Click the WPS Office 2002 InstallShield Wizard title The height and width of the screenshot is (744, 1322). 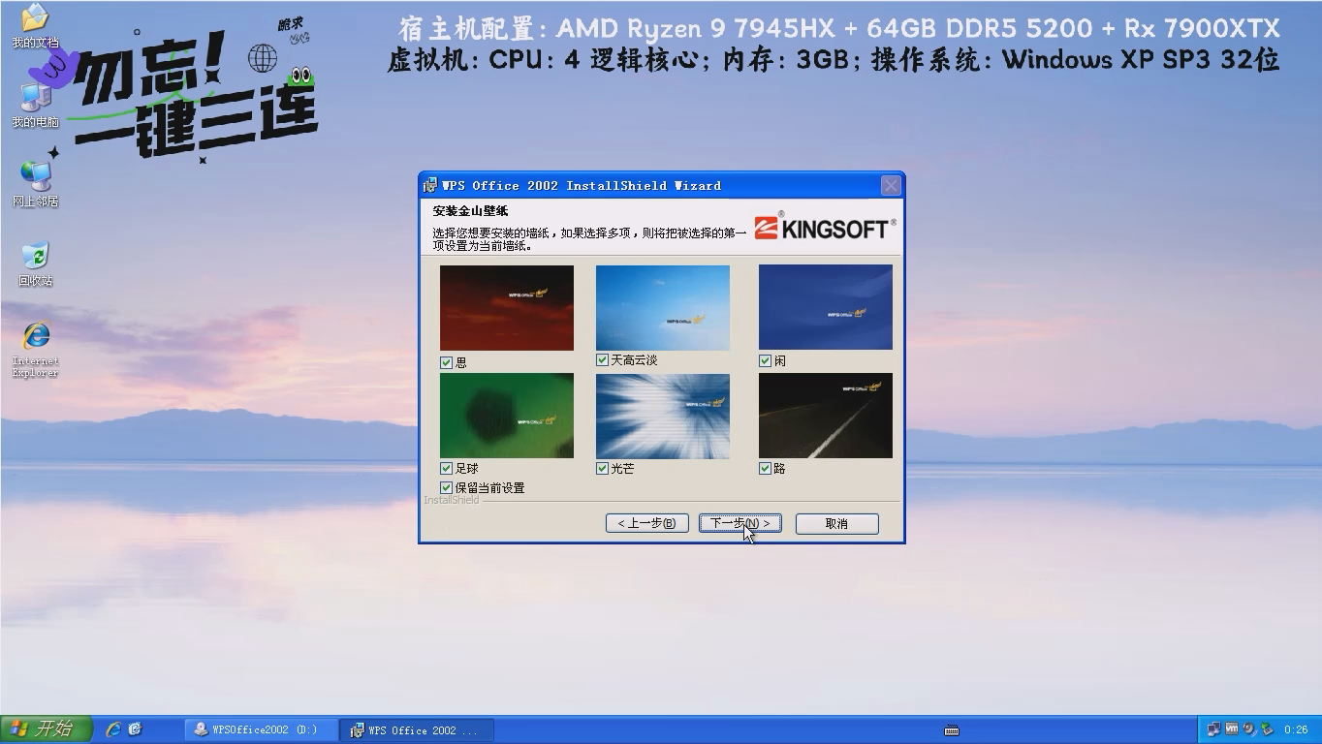point(582,185)
